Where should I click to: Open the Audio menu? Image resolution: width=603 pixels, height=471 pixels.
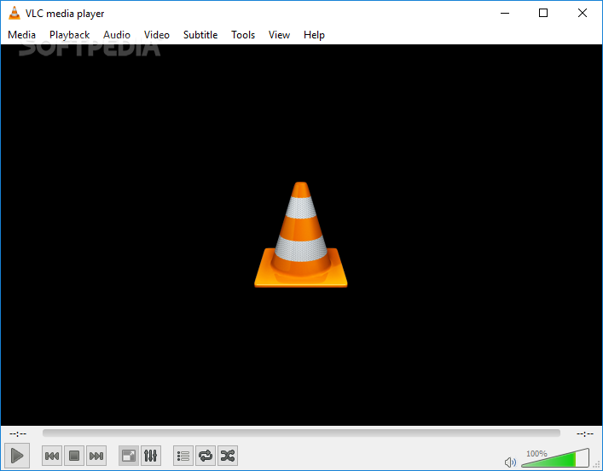117,35
